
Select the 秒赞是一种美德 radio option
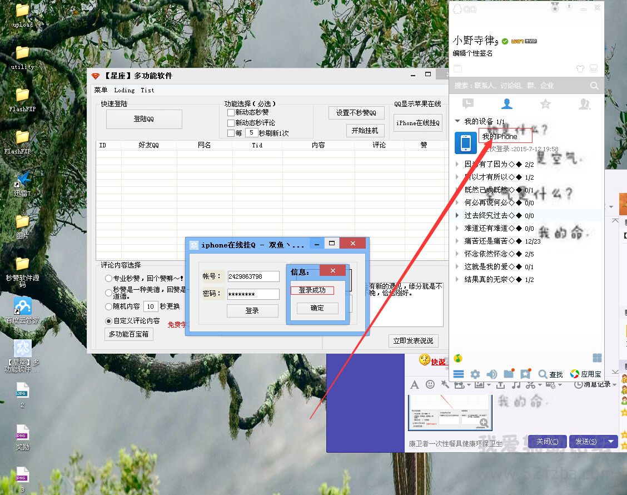pyautogui.click(x=108, y=293)
